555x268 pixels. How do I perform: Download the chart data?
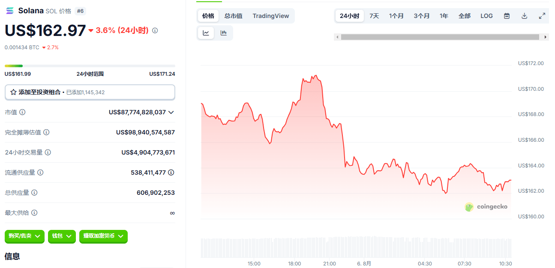524,16
